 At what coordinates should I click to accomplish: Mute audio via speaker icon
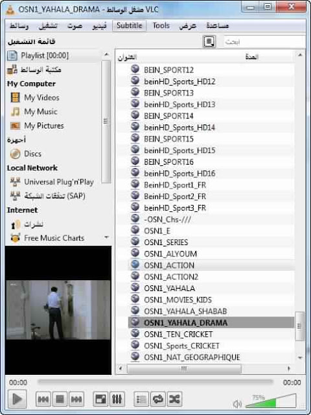(237, 403)
